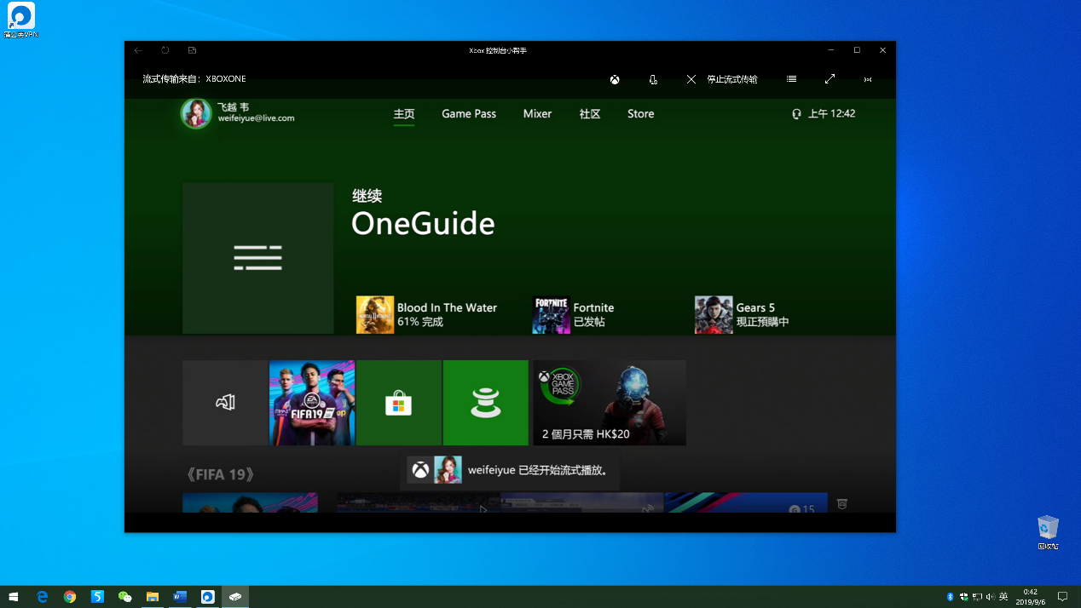
Task: Click the connection quality icon in streaming bar
Action: (868, 79)
